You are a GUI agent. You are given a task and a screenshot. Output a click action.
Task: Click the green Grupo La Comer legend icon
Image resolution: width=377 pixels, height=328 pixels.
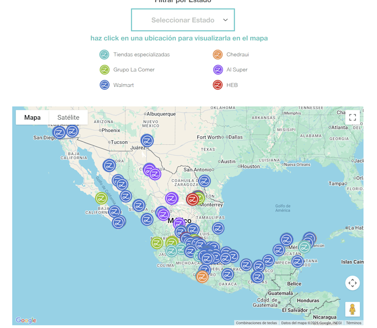tap(105, 70)
